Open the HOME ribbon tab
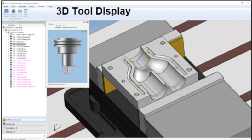This screenshot has height=140, width=252. 6,7
